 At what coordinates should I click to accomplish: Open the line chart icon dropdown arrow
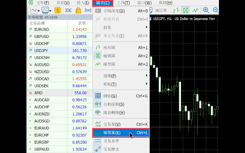point(39,11)
